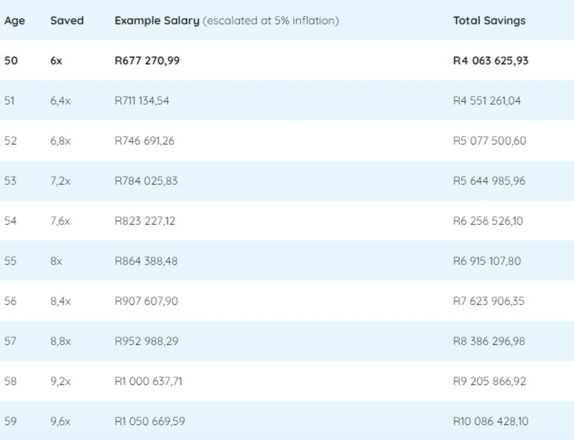Select the age 51 cell
This screenshot has height=440, width=574.
[10, 100]
